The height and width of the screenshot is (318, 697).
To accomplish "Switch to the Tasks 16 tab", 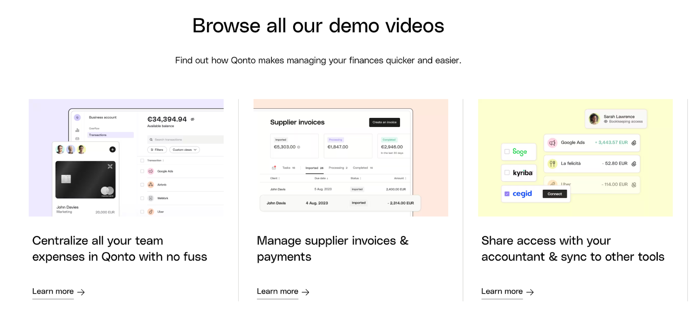I will tap(289, 168).
